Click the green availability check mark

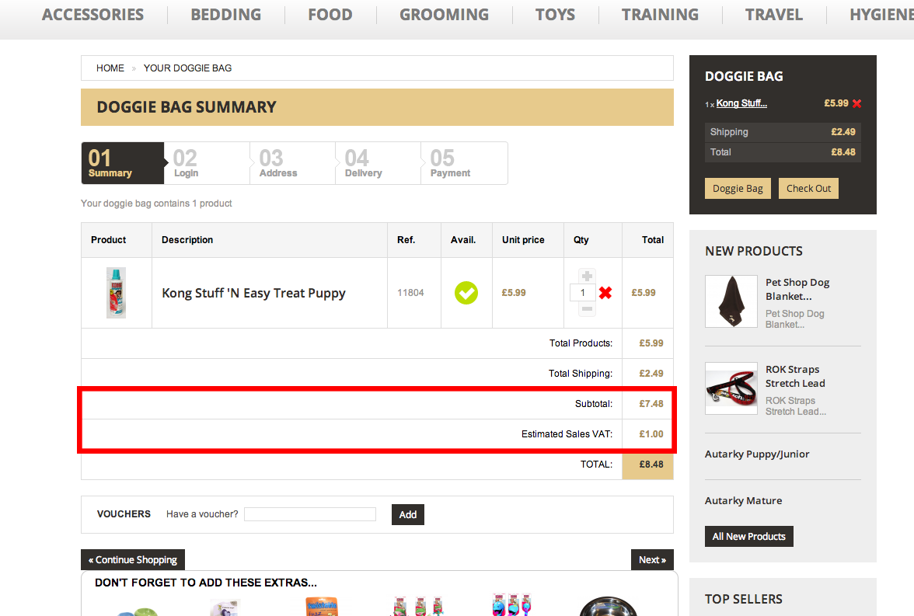(x=466, y=293)
